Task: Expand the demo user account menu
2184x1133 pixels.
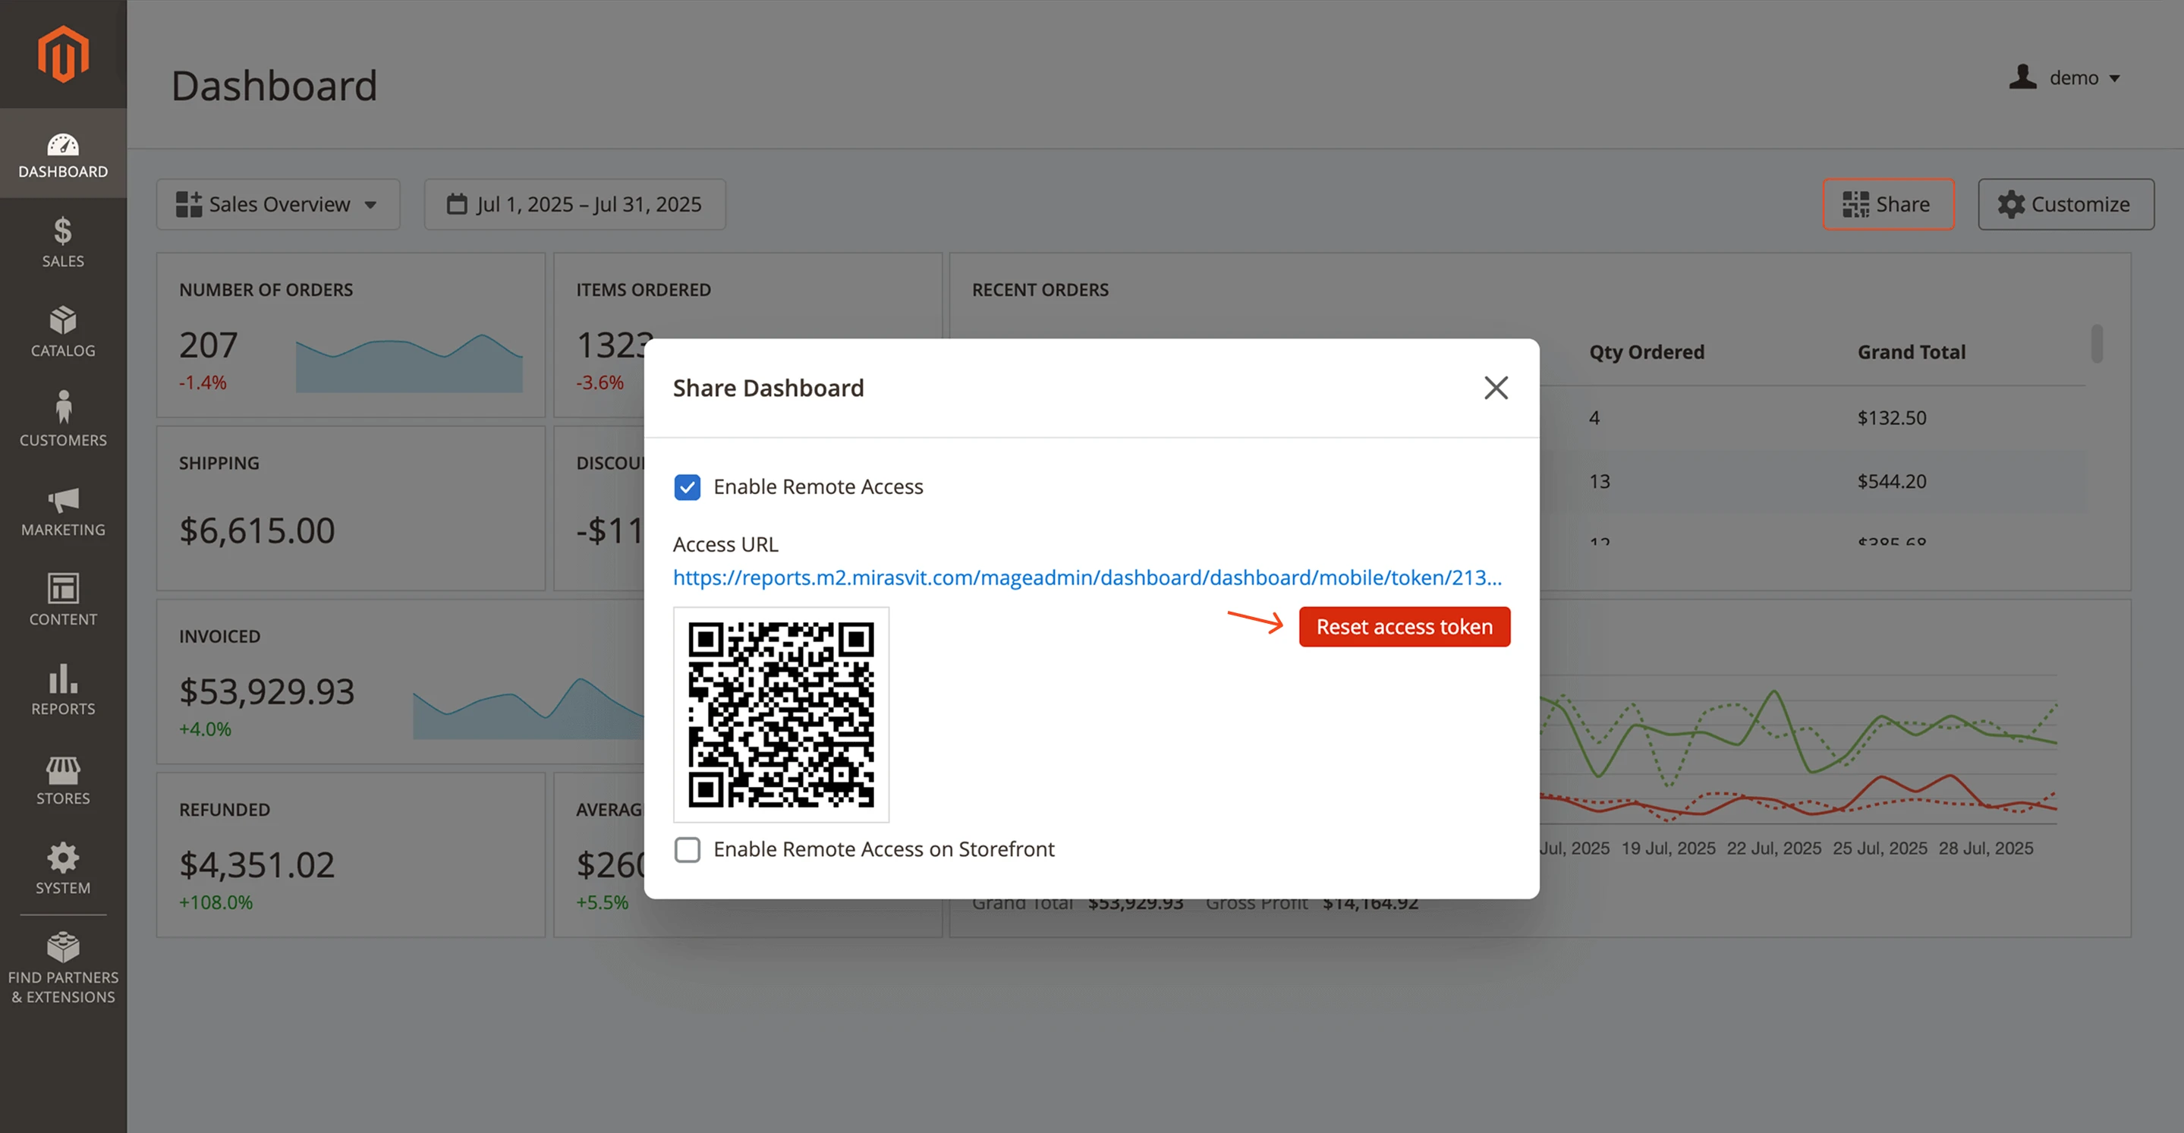Action: point(2066,77)
